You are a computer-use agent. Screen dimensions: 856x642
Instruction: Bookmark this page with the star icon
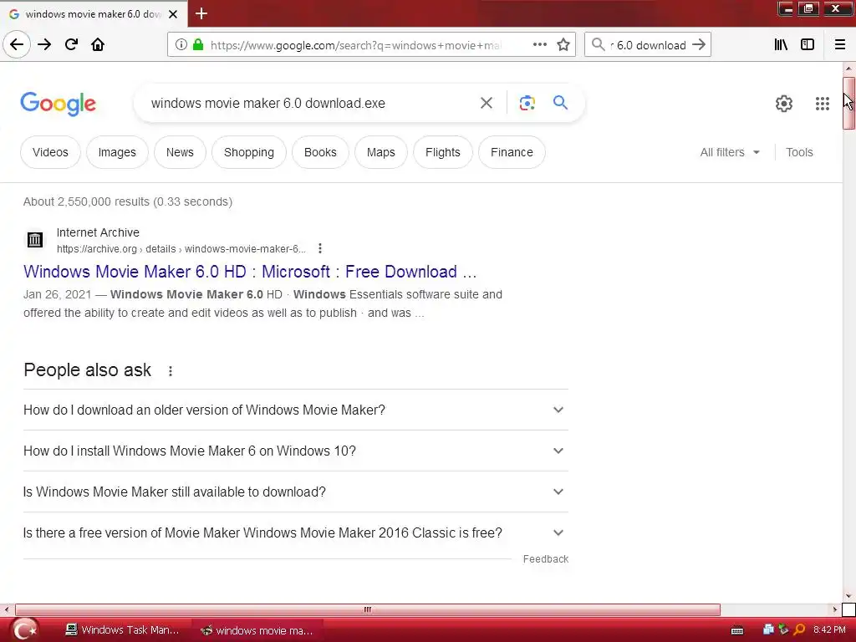point(563,45)
